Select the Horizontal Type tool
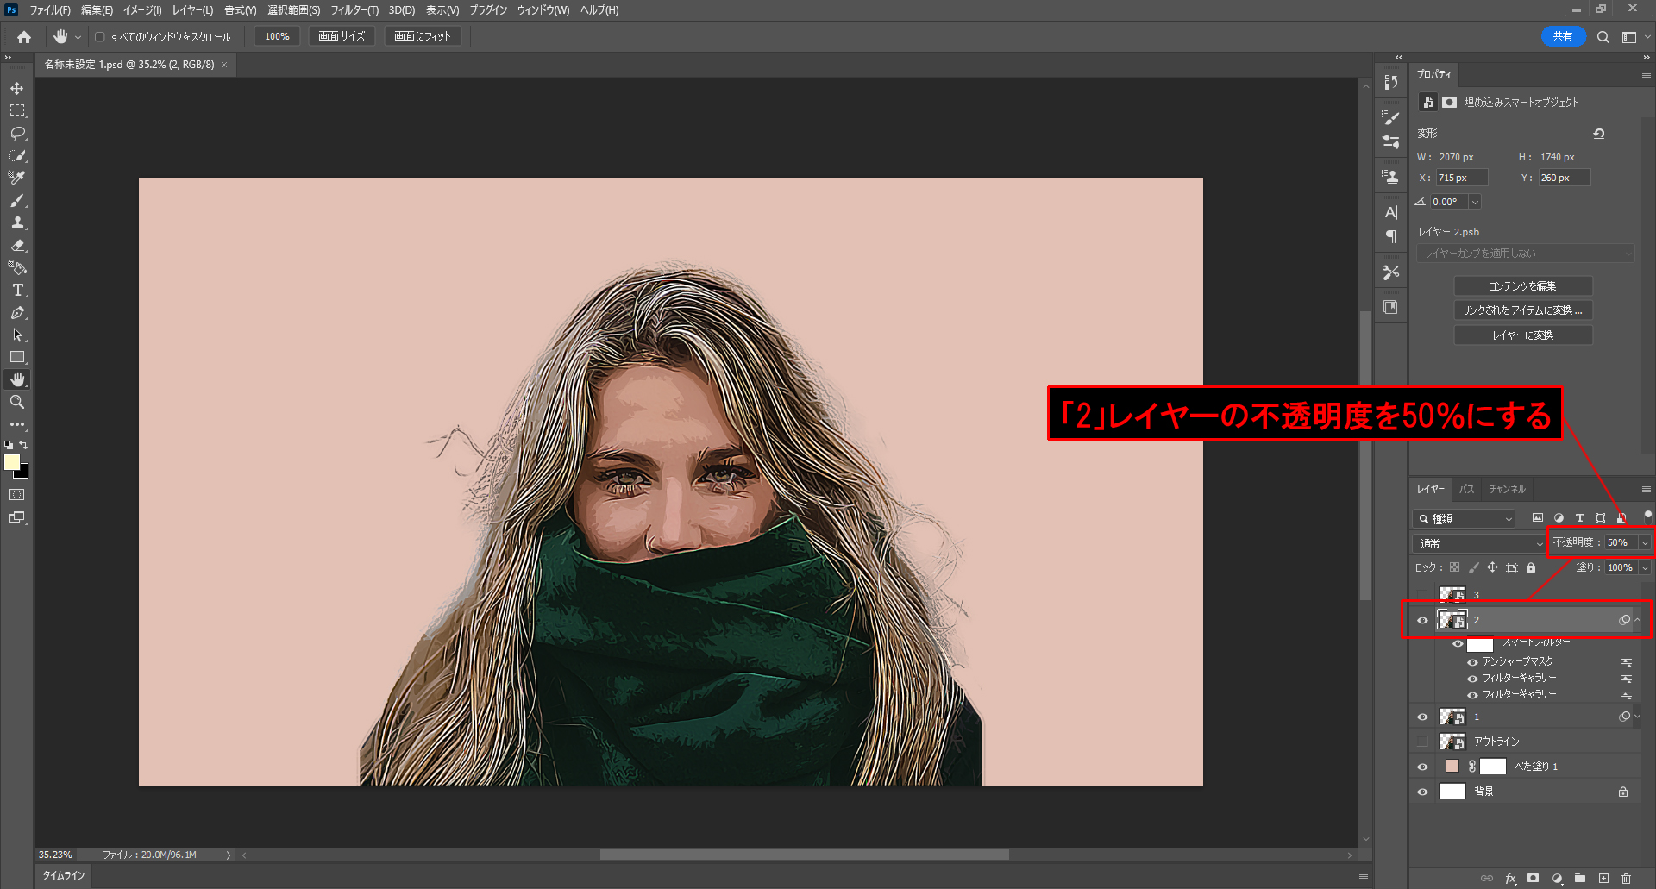Viewport: 1656px width, 889px height. pyautogui.click(x=17, y=291)
